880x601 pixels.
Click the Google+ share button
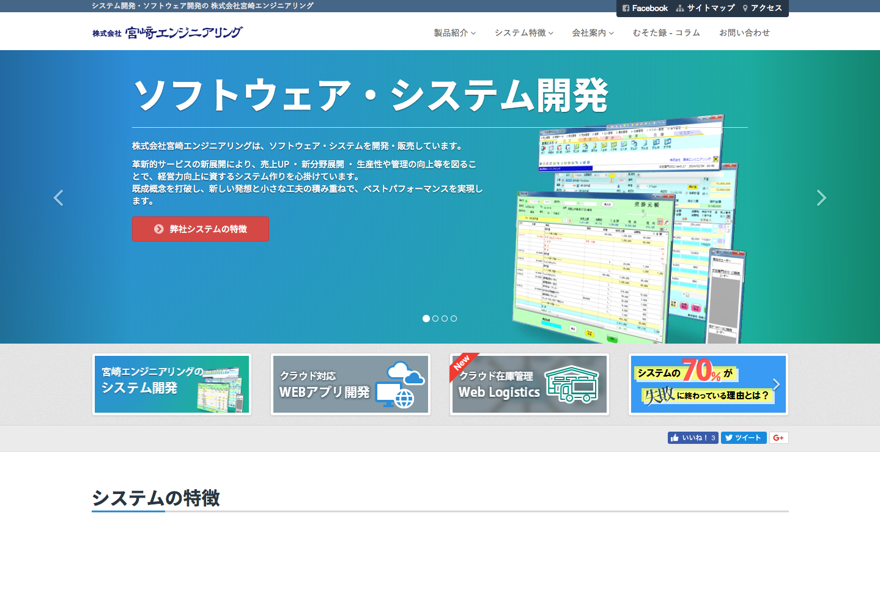click(x=778, y=438)
